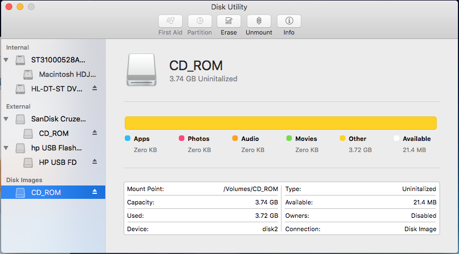
Task: Eject CD_ROM under SanDisk Cruzer
Action: 95,133
